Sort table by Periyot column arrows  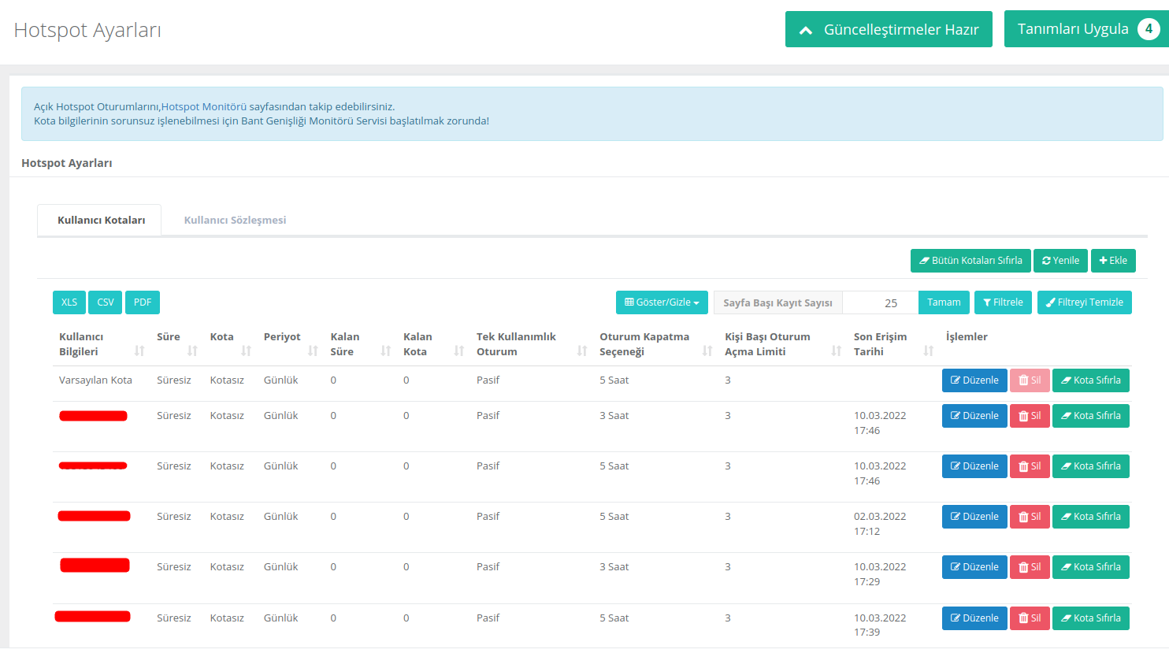pyautogui.click(x=313, y=351)
